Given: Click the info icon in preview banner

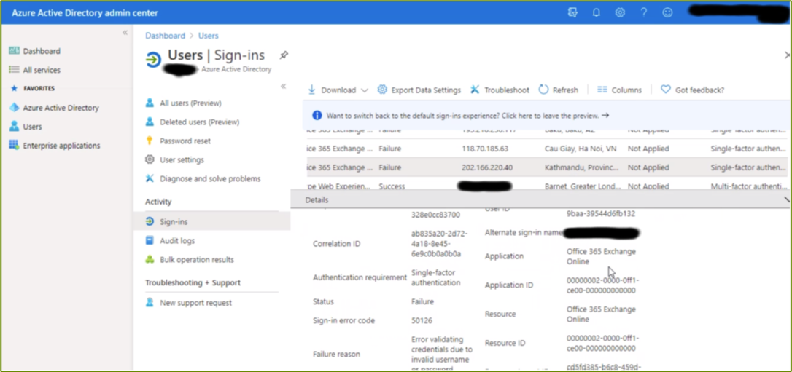Looking at the screenshot, I should click(317, 116).
